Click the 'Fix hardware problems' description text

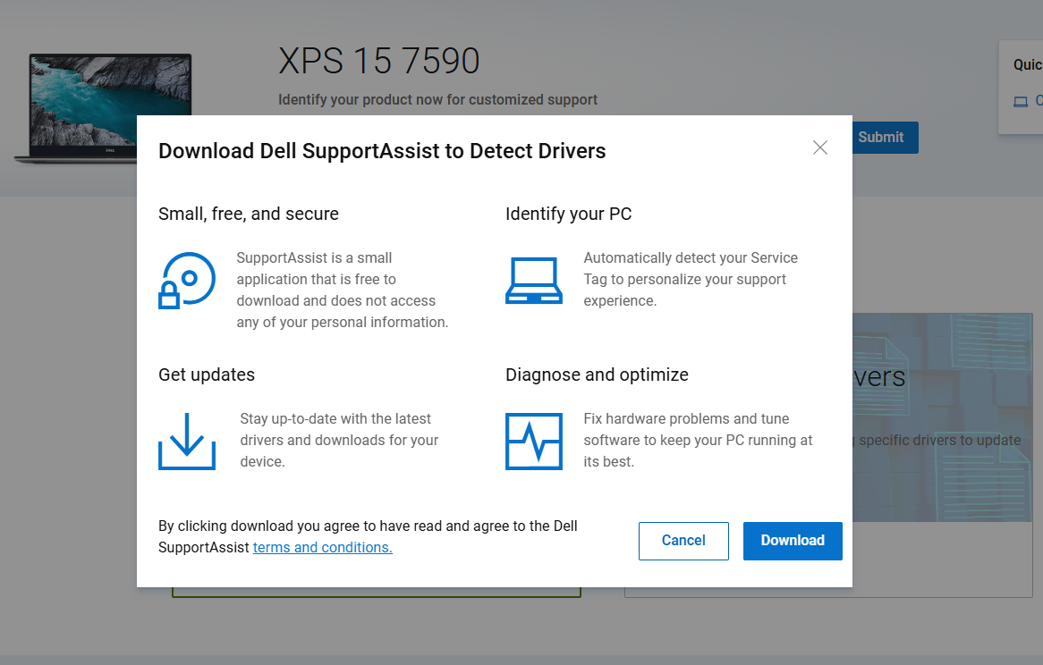698,440
